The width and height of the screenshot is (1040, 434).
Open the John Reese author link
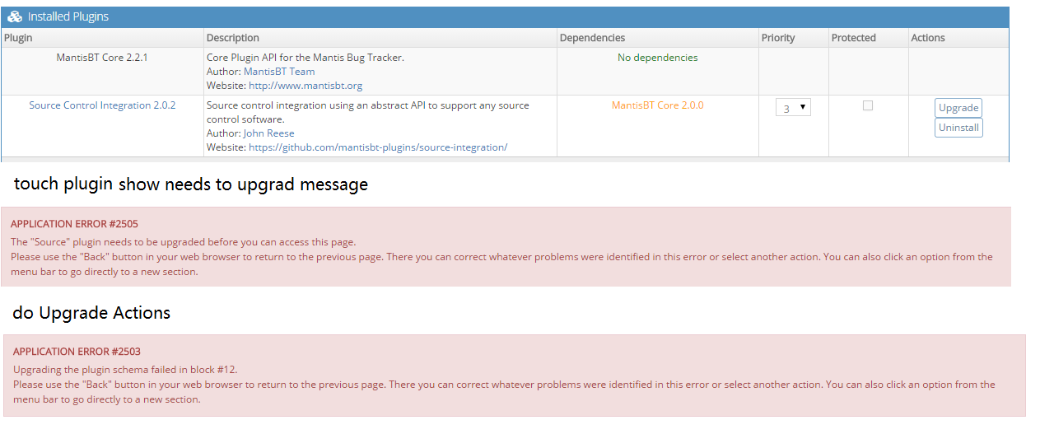tap(268, 133)
